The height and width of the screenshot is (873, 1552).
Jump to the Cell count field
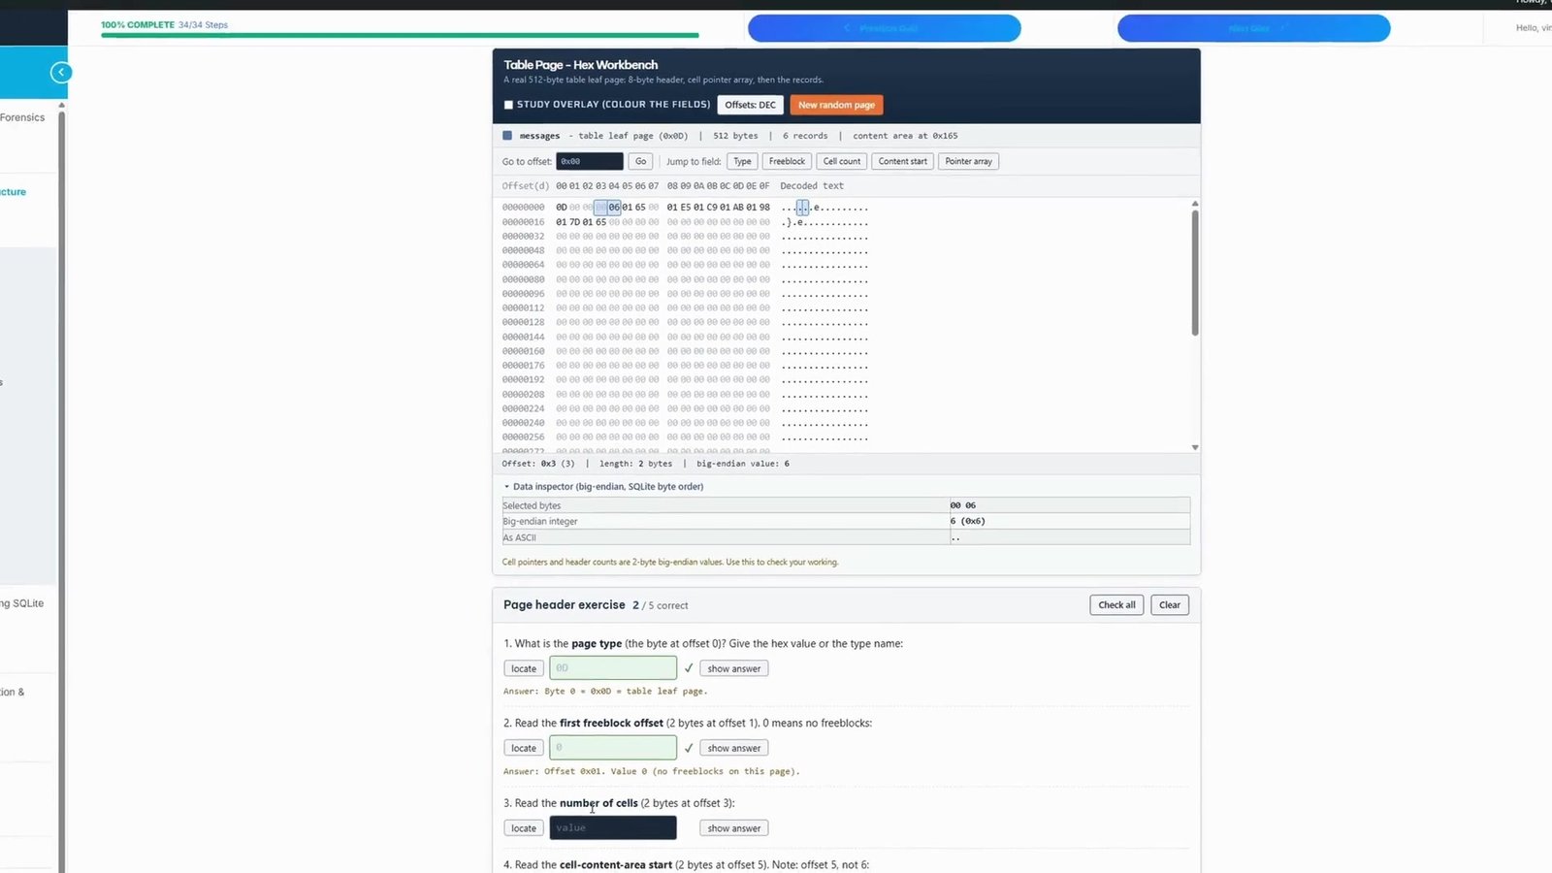pyautogui.click(x=842, y=161)
